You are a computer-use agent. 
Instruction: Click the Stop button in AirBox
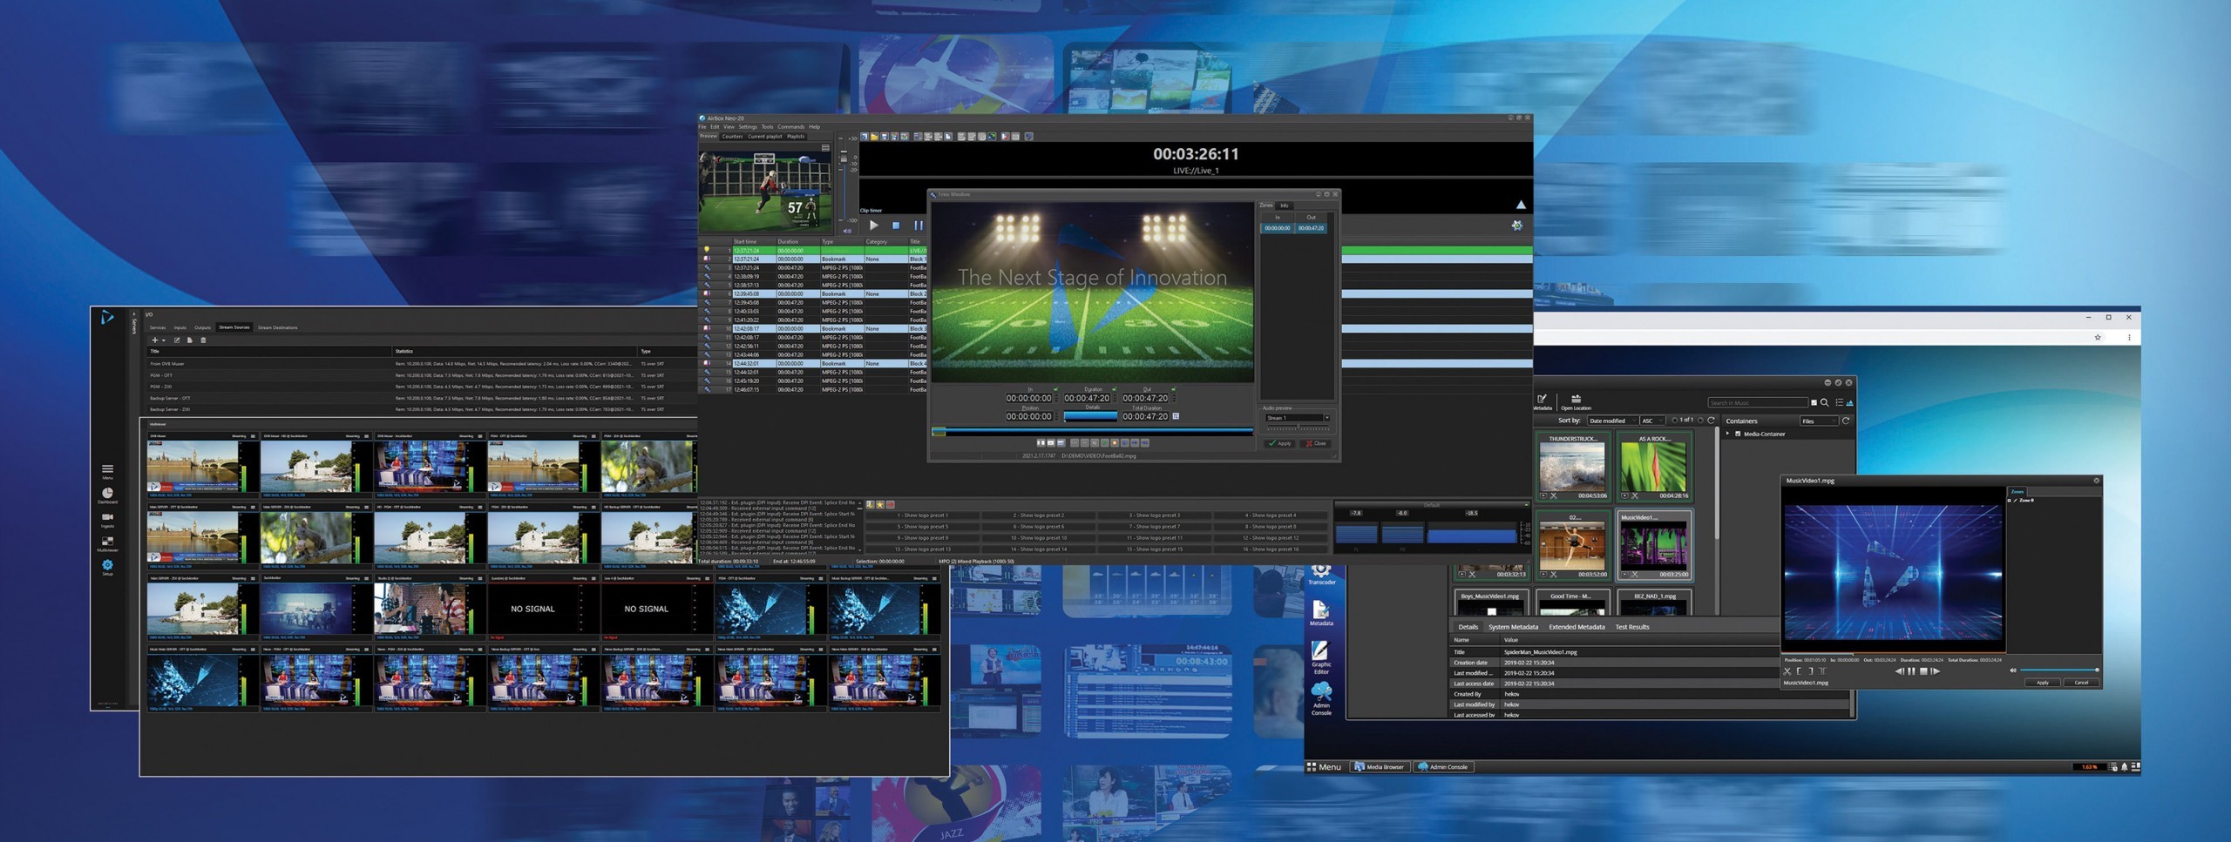pyautogui.click(x=896, y=226)
